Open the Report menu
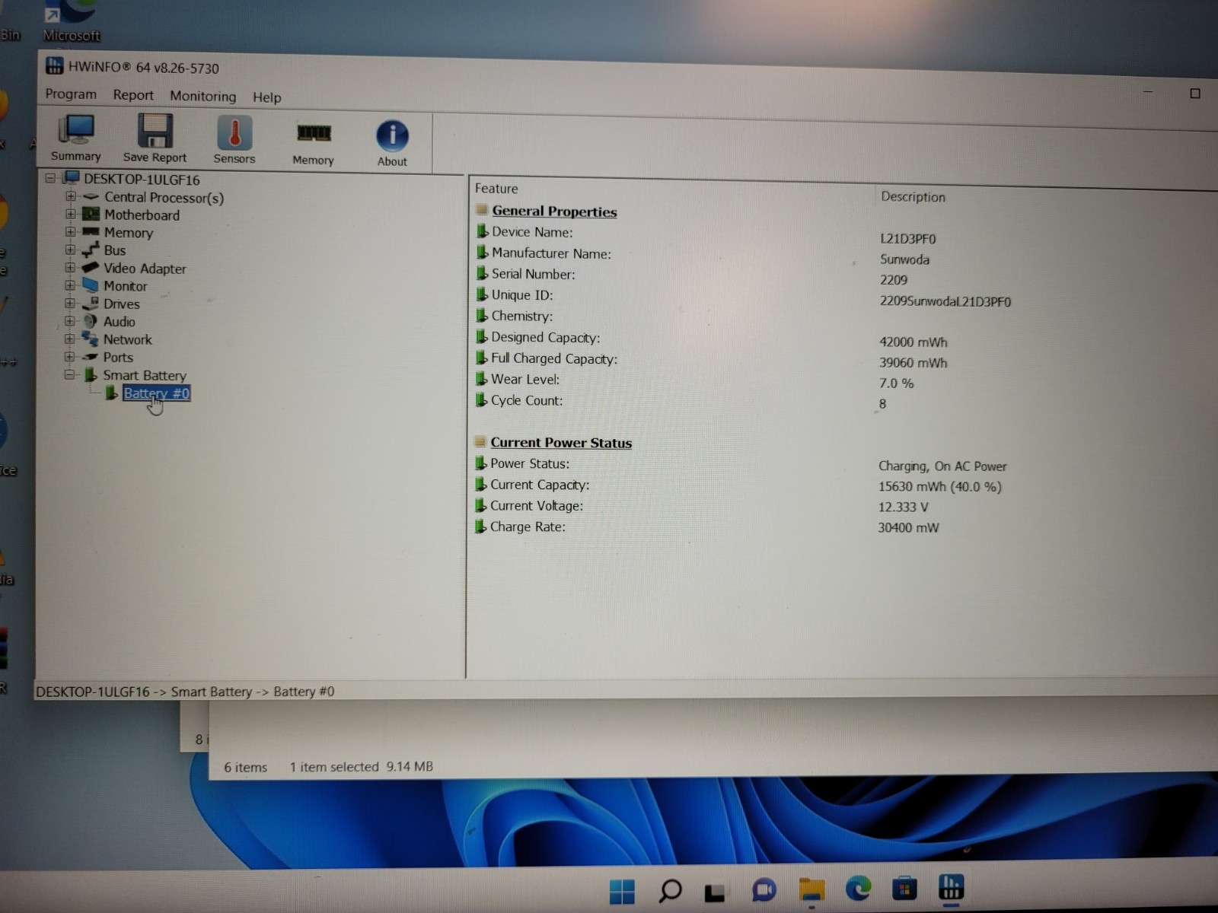Viewport: 1218px width, 913px height. [x=133, y=95]
